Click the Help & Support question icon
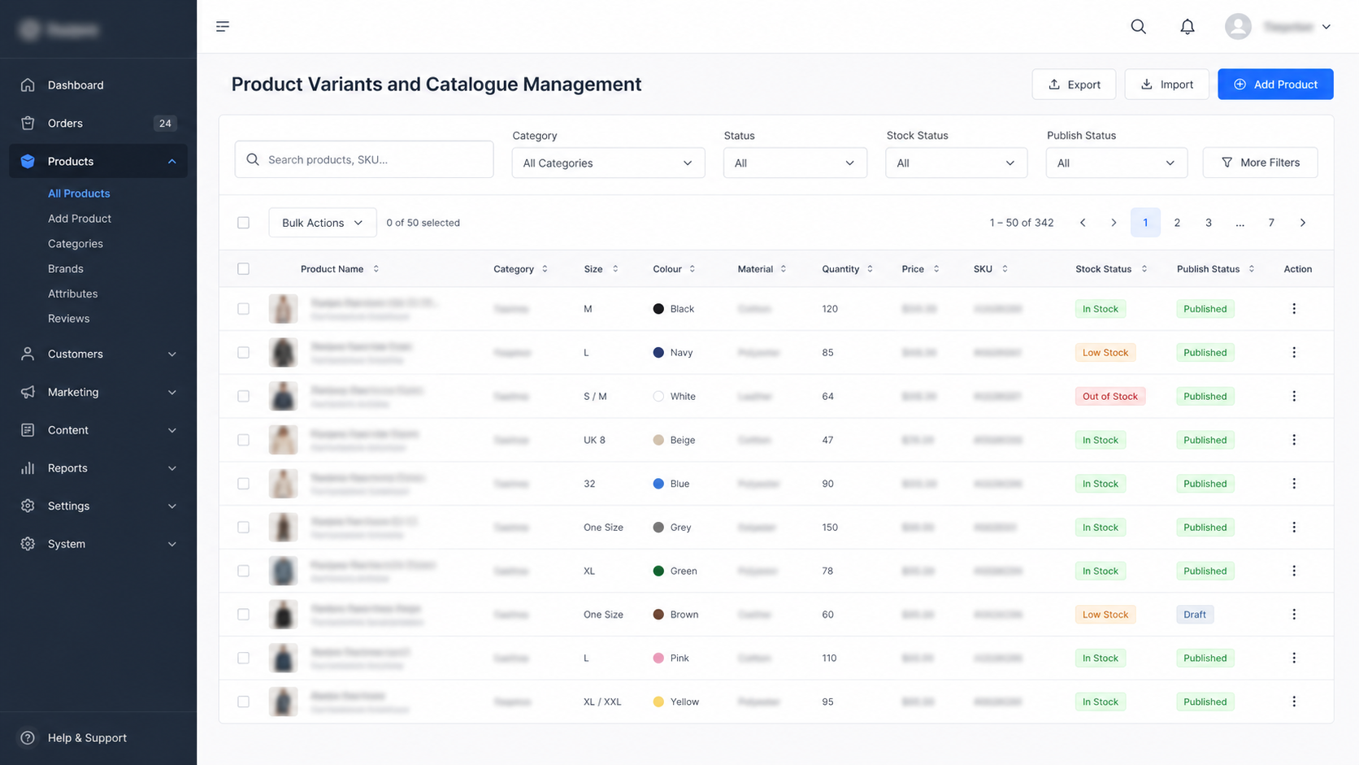This screenshot has width=1359, height=765. pos(28,738)
